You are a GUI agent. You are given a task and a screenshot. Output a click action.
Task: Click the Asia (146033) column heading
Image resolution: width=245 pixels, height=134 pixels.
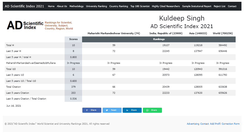tap(198, 33)
